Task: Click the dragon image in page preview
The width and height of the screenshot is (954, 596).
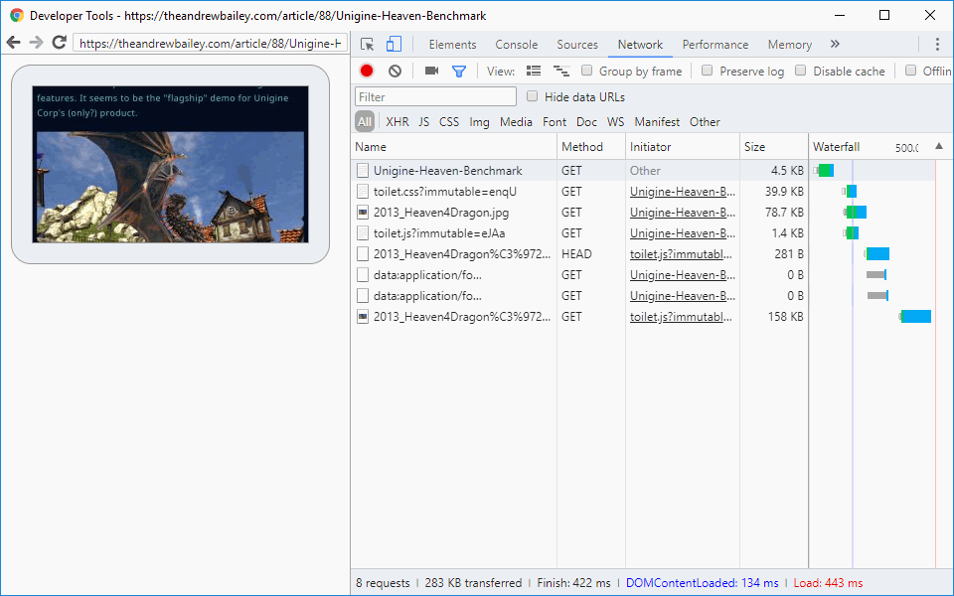Action: click(170, 187)
